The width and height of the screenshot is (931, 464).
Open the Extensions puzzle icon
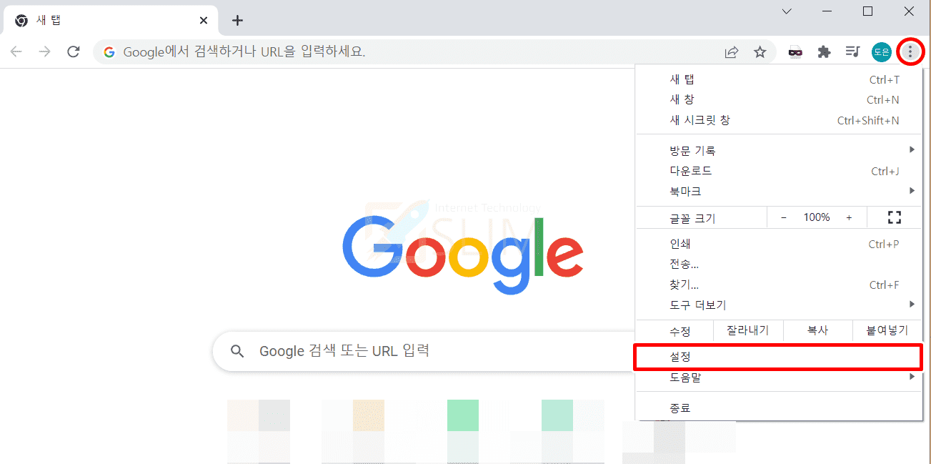tap(824, 51)
